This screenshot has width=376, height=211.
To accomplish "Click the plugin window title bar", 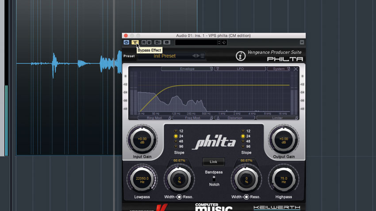I will click(x=213, y=36).
